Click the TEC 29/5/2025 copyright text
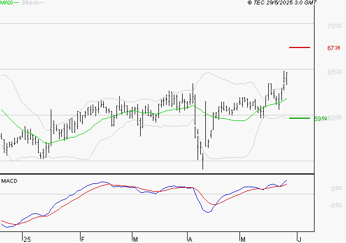Image resolution: width=346 pixels, height=243 pixels. tap(282, 3)
